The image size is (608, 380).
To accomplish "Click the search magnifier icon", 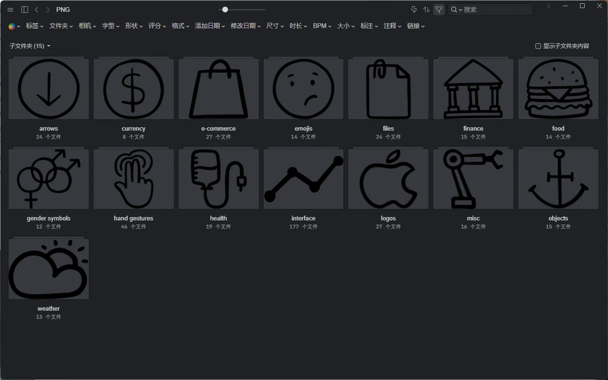I will pos(454,9).
